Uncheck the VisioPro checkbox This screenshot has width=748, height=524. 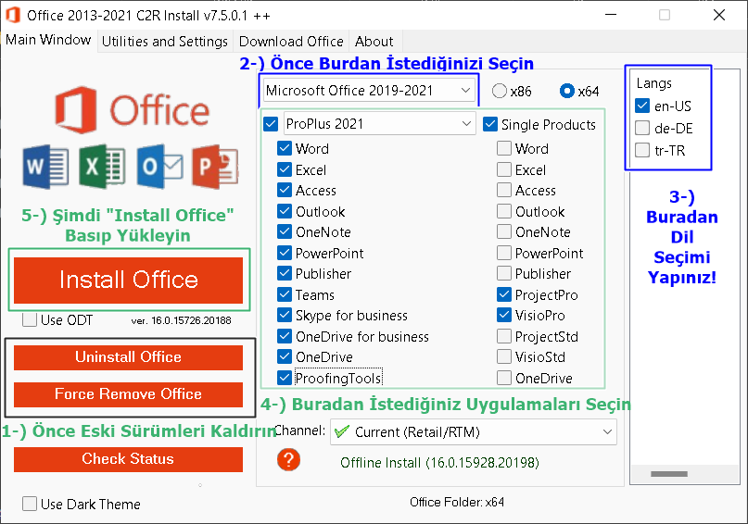[504, 316]
